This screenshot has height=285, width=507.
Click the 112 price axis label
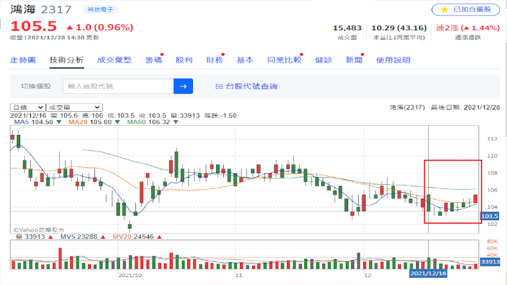(x=492, y=139)
